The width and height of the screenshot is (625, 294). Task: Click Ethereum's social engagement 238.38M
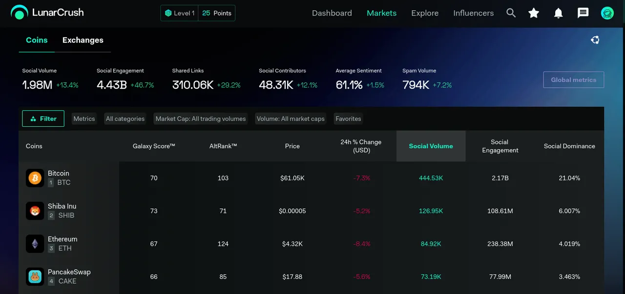pyautogui.click(x=500, y=244)
